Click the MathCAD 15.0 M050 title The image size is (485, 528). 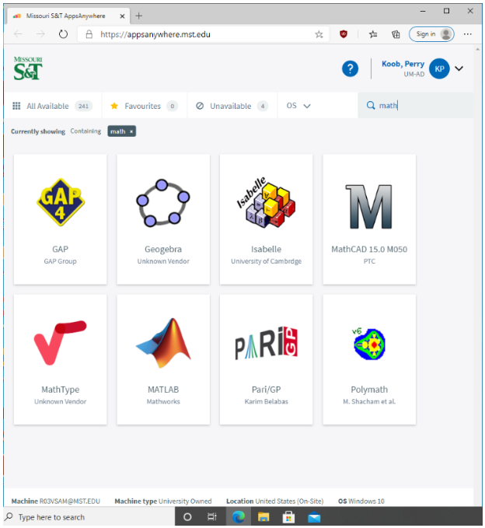click(369, 249)
